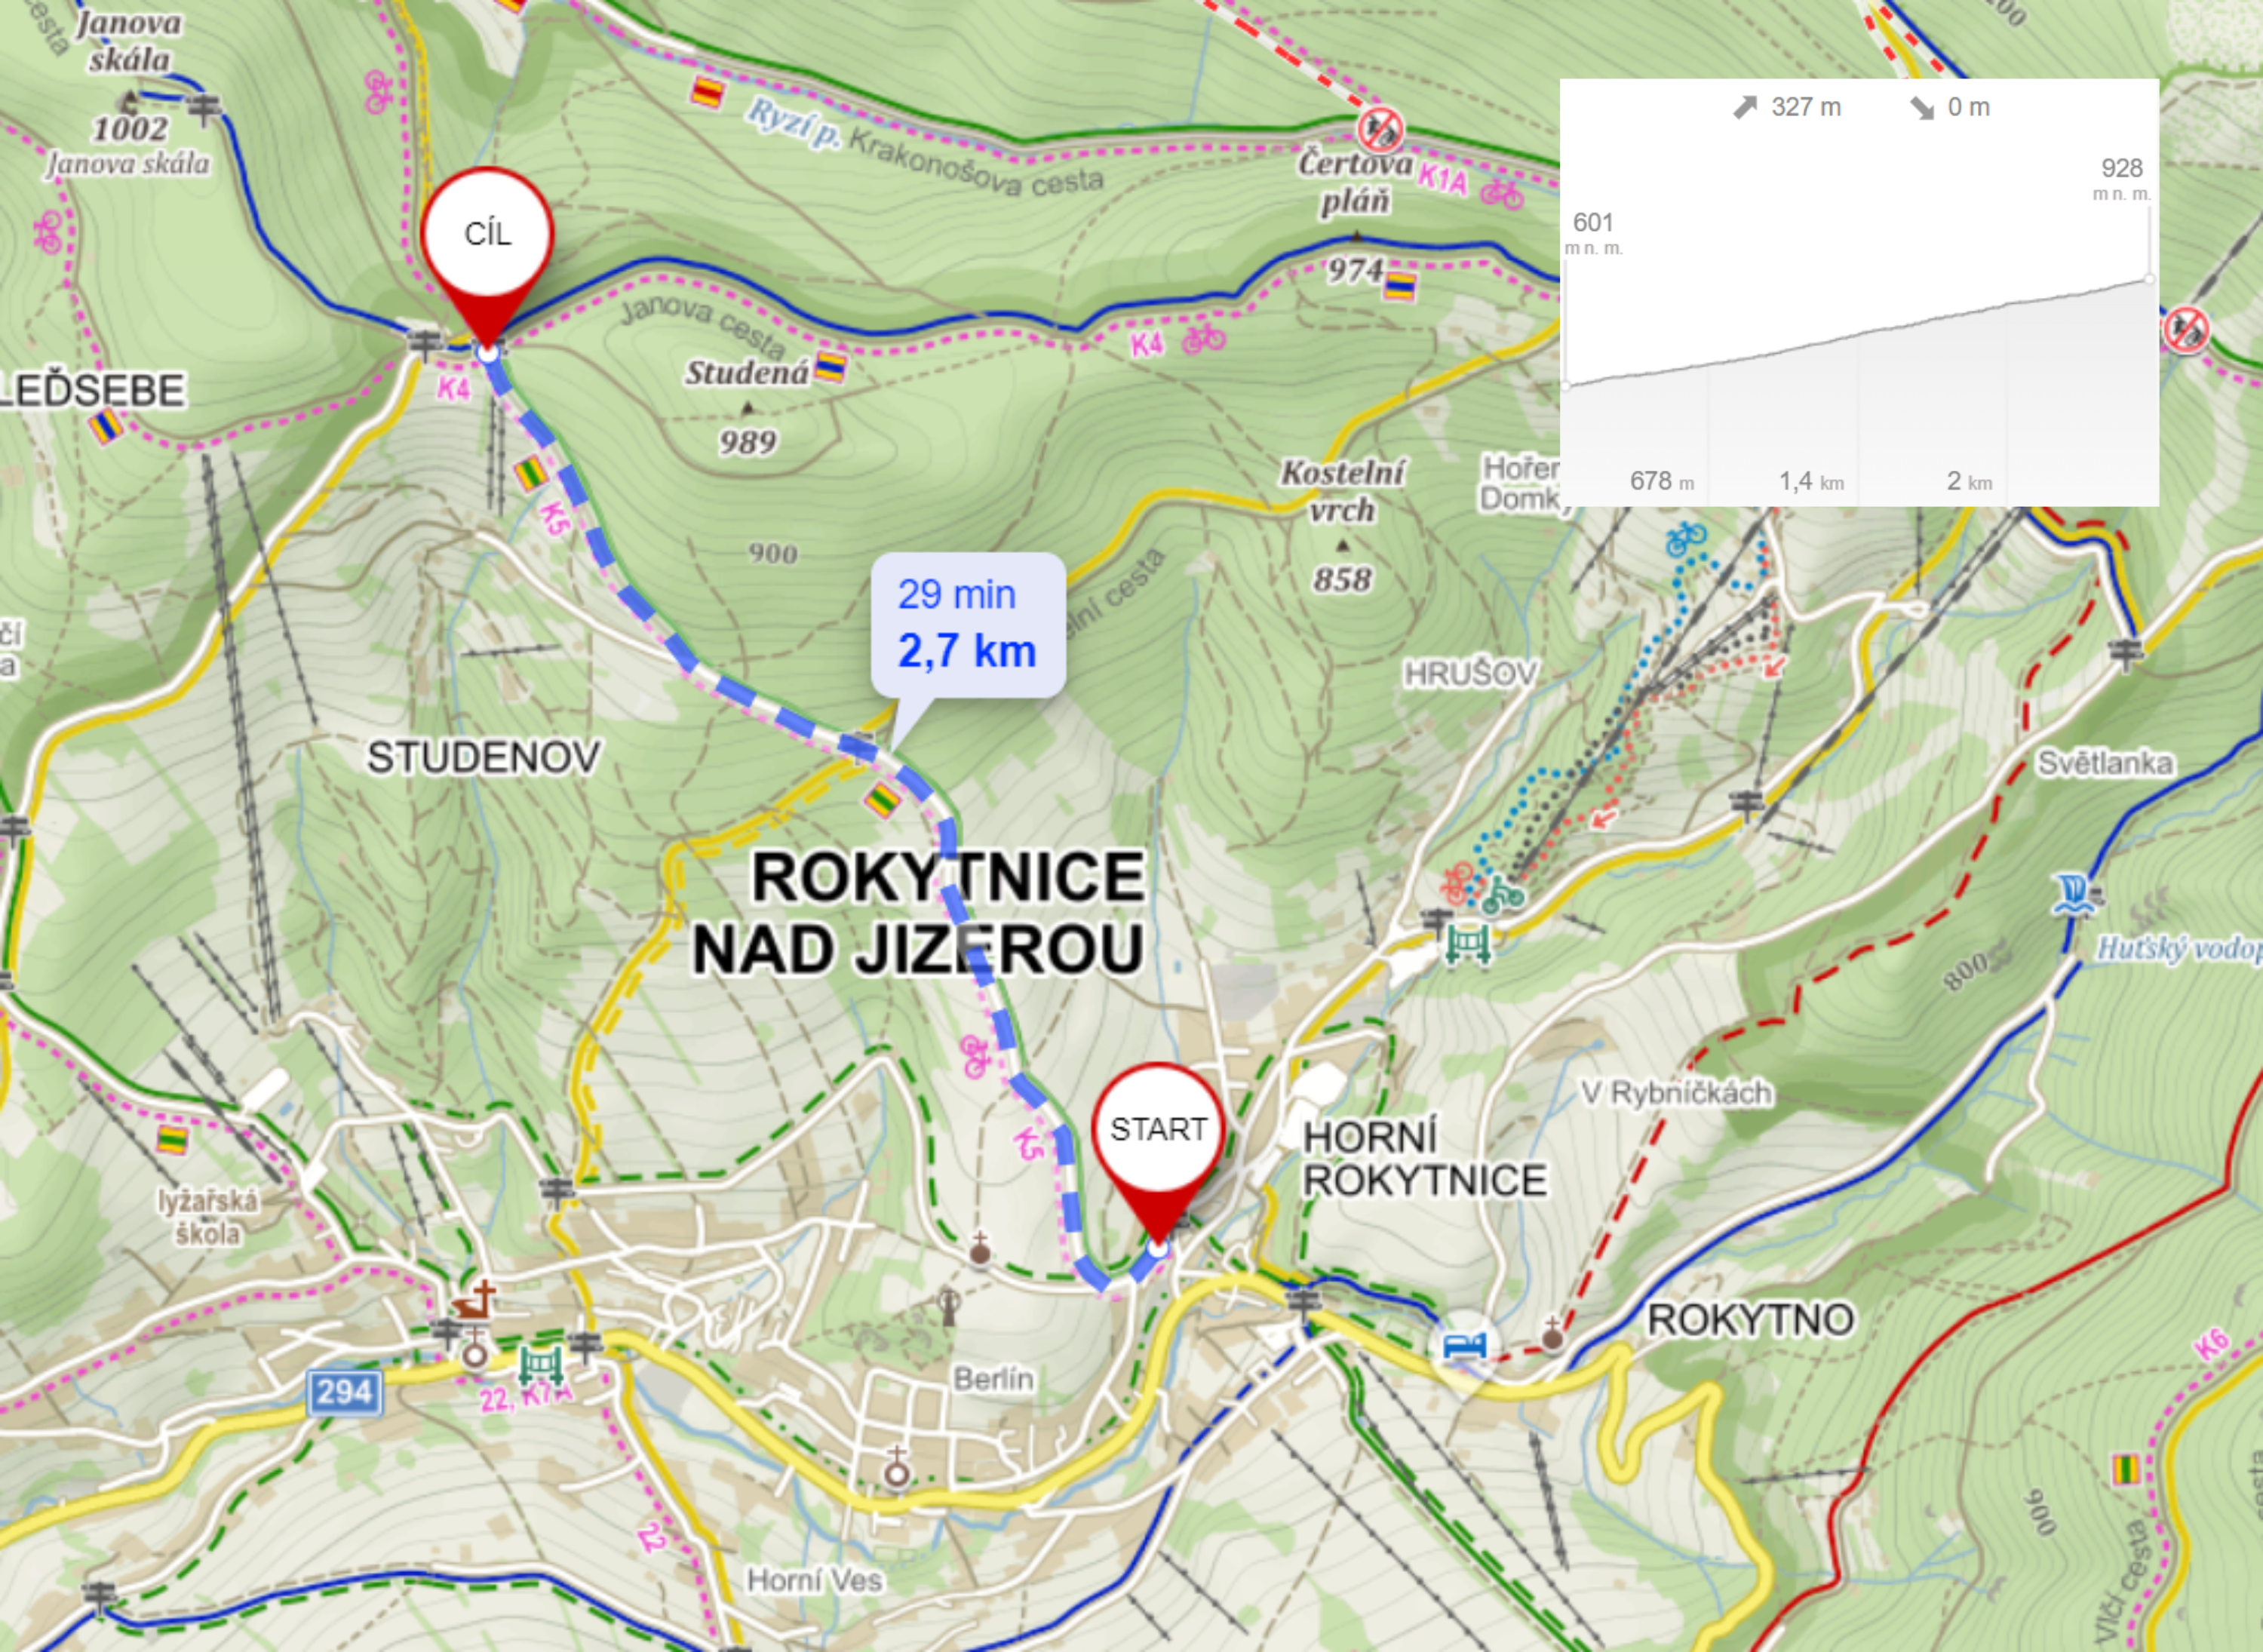Screen dimensions: 2263x1652
Task: Click the pink bicycle icon beside K4 label
Action: (x=1203, y=340)
